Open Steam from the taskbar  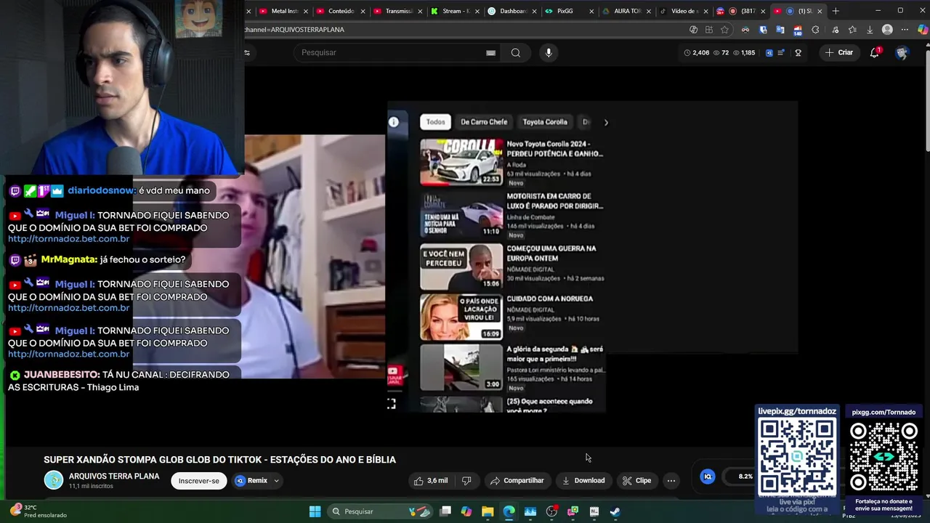click(615, 511)
